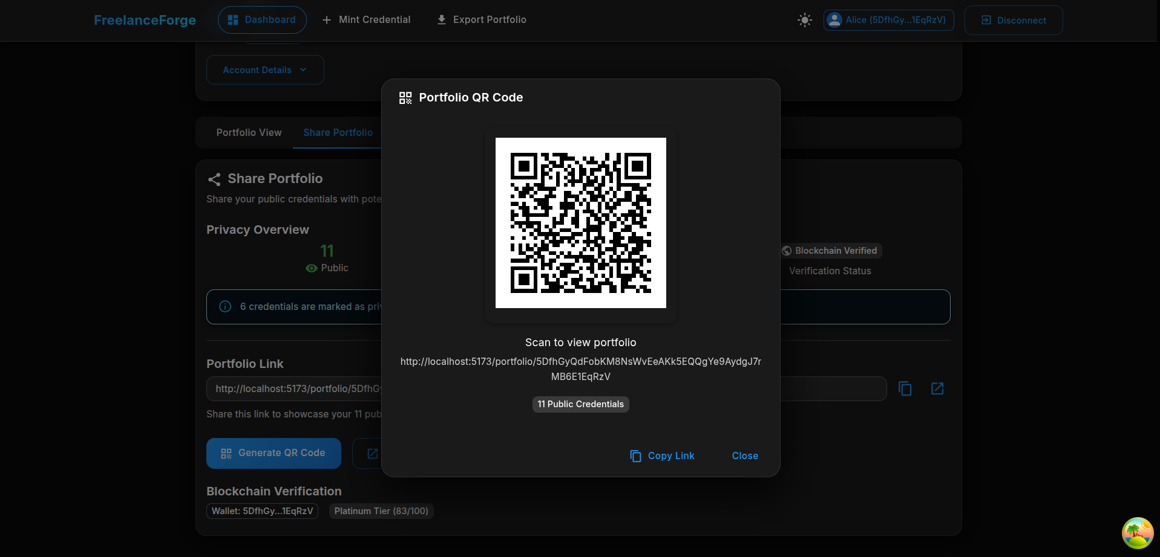1160x557 pixels.
Task: Click the Platinum Tier (83/100) chip
Action: click(x=381, y=511)
